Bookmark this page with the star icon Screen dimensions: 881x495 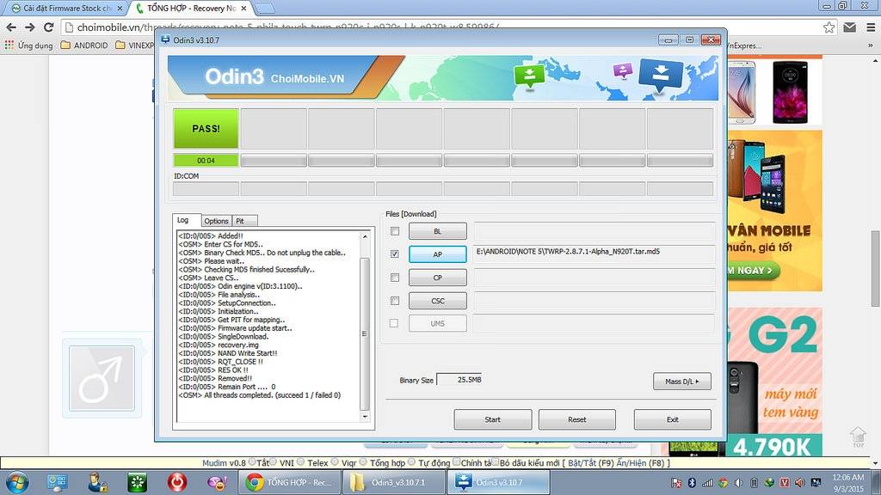pyautogui.click(x=829, y=27)
